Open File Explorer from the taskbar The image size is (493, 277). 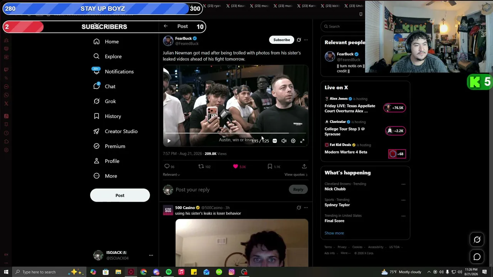pyautogui.click(x=118, y=272)
